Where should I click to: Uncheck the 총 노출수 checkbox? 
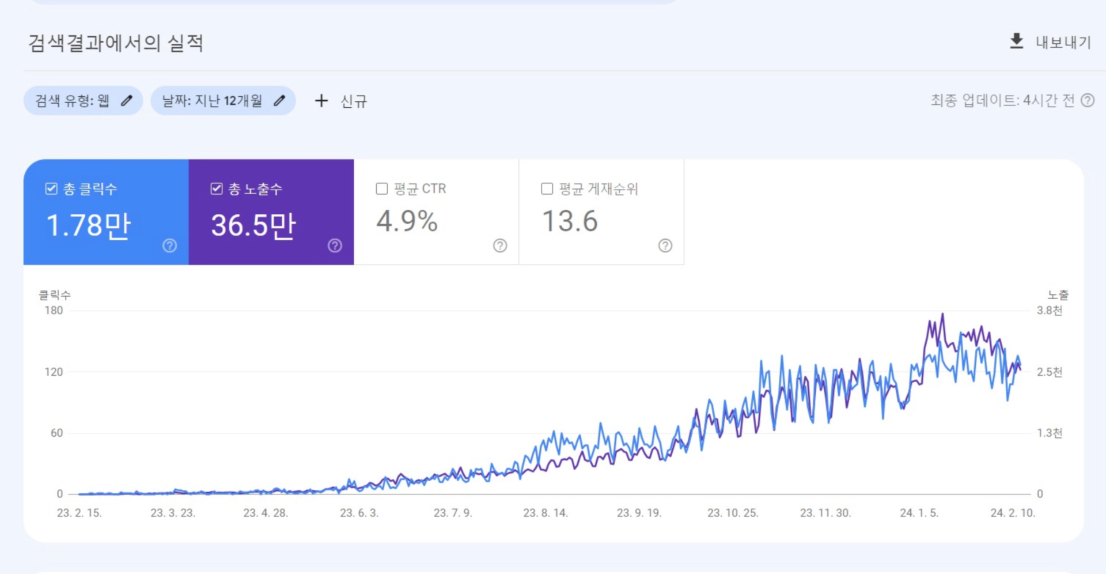pos(217,188)
